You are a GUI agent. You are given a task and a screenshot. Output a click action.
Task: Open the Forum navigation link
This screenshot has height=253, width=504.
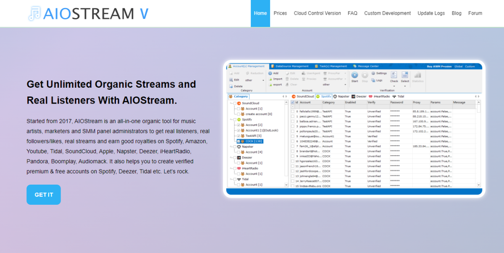pos(475,13)
